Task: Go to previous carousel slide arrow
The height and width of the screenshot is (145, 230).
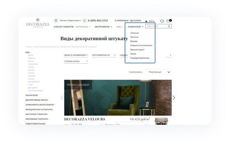Action: pyautogui.click(x=62, y=98)
